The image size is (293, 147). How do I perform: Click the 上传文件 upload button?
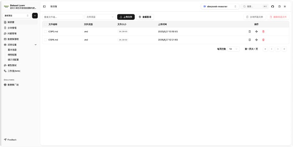(126, 17)
